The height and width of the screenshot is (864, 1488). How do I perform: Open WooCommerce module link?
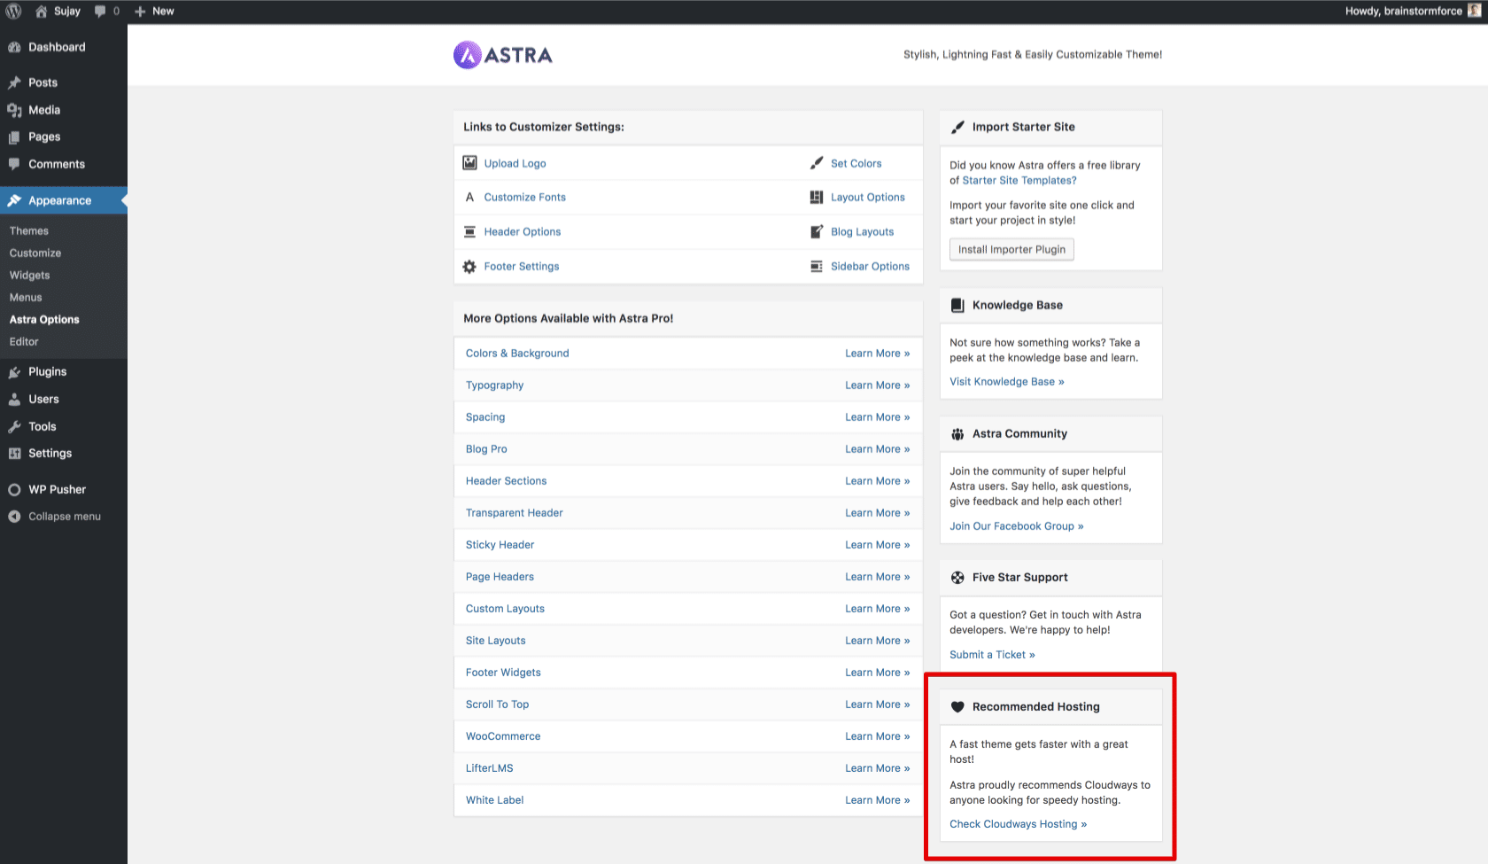point(503,736)
